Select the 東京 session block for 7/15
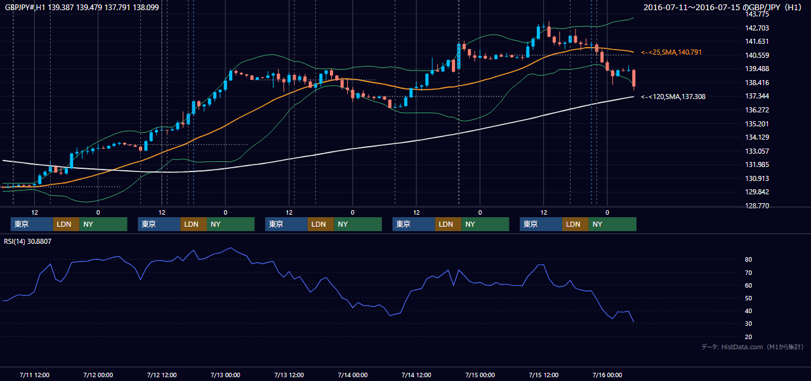Viewport: 811px width, 381px height. tap(541, 224)
